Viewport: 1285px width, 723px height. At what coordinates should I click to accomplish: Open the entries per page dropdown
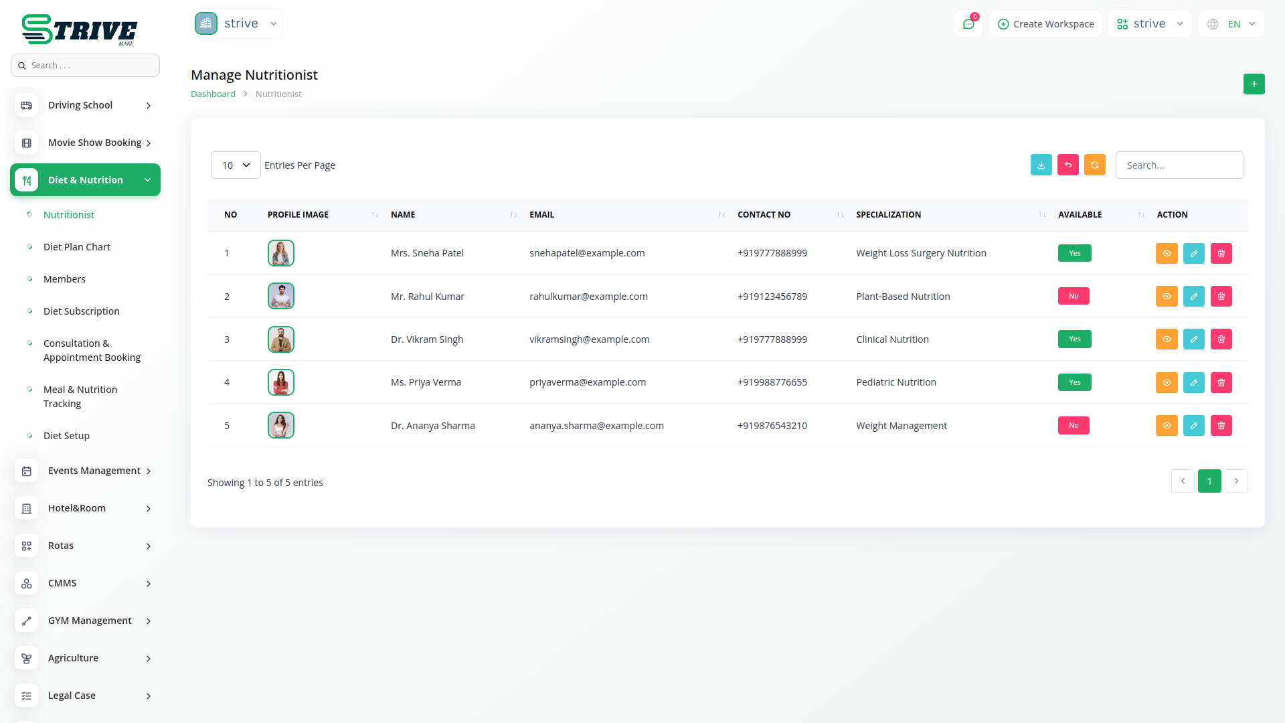coord(236,165)
